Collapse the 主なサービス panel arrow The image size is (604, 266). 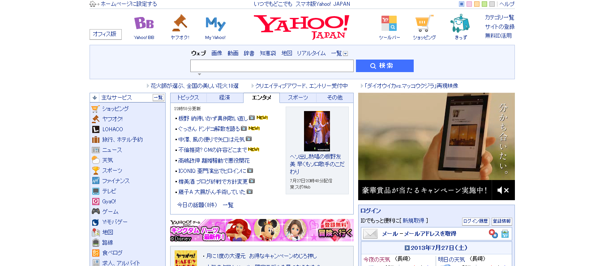click(94, 98)
